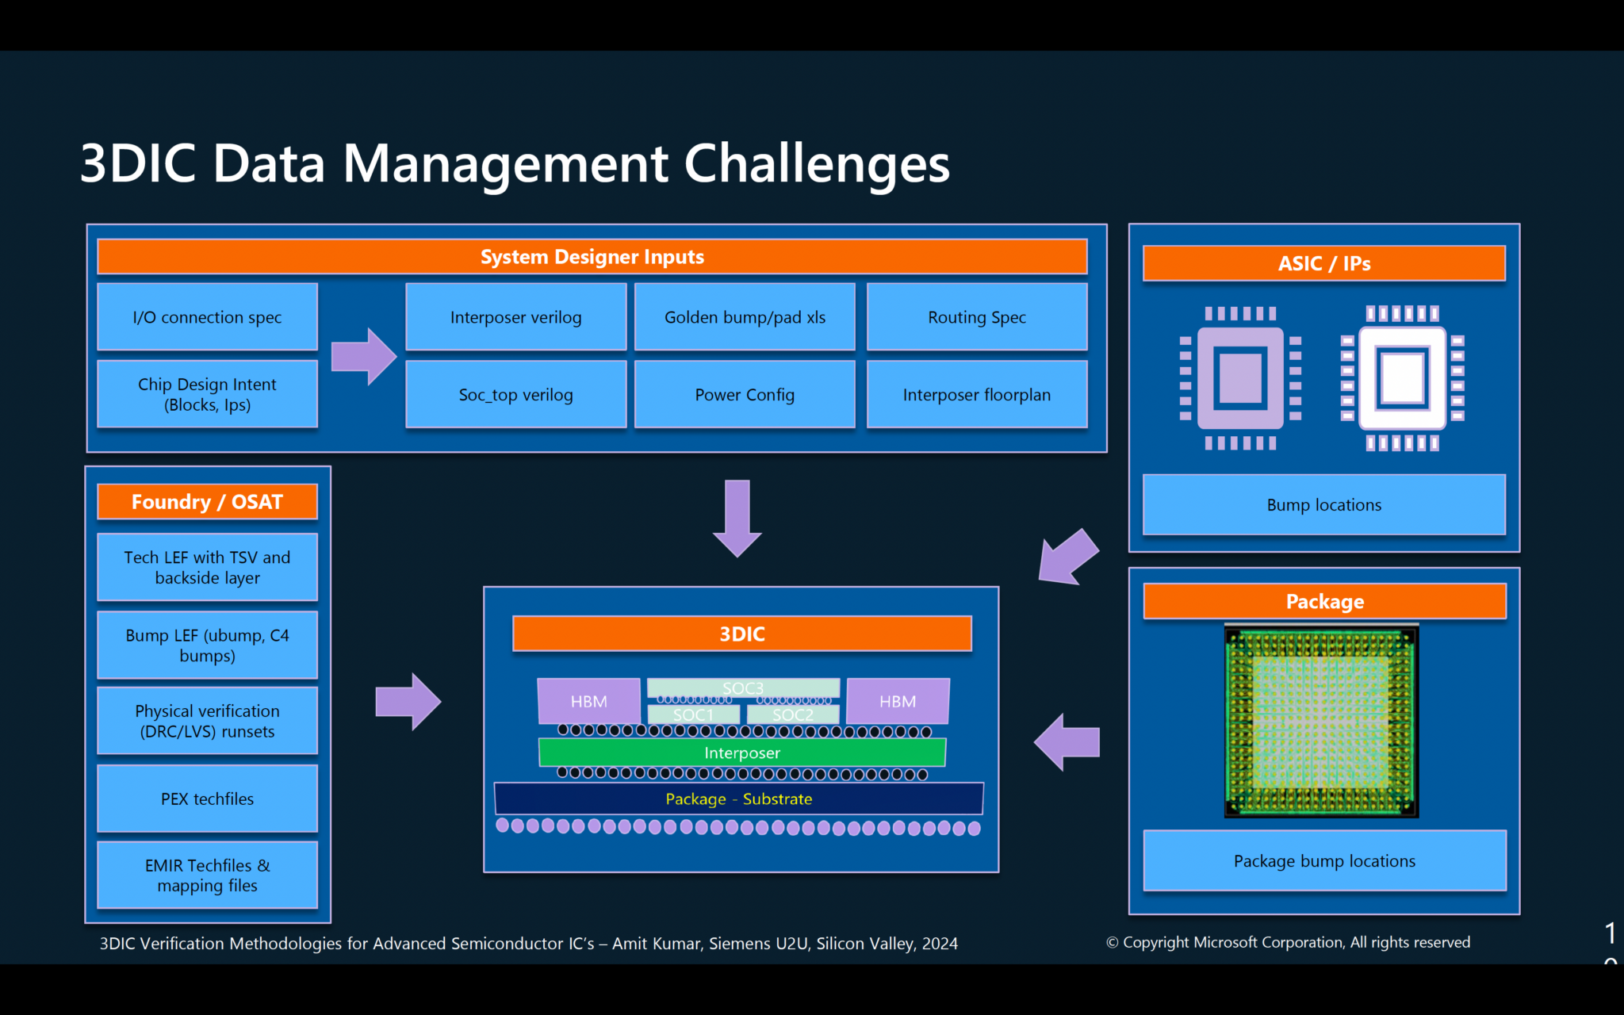Click the Routing Spec box
The image size is (1624, 1015).
click(x=976, y=317)
